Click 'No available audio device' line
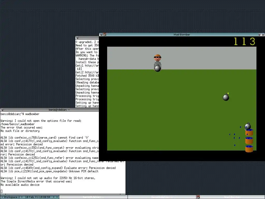The height and width of the screenshot is (199, 265). click(20, 185)
